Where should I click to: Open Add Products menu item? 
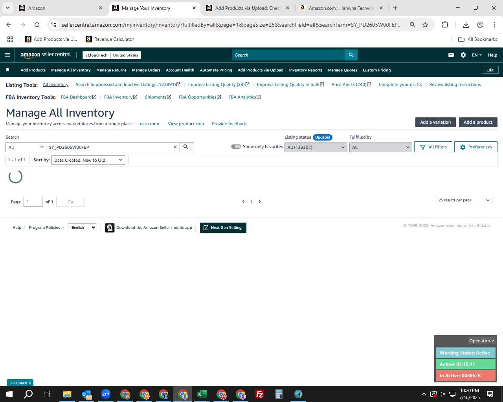pos(33,70)
